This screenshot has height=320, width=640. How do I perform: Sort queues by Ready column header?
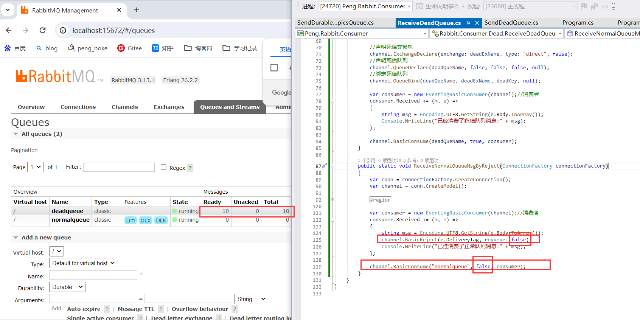212,202
